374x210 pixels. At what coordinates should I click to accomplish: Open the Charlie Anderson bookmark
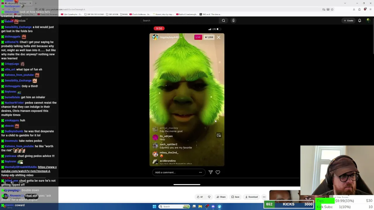[x=140, y=14]
